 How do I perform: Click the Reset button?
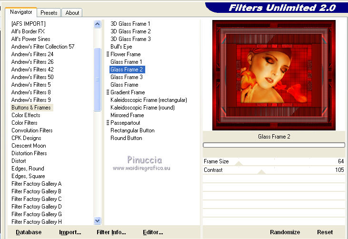point(325,232)
